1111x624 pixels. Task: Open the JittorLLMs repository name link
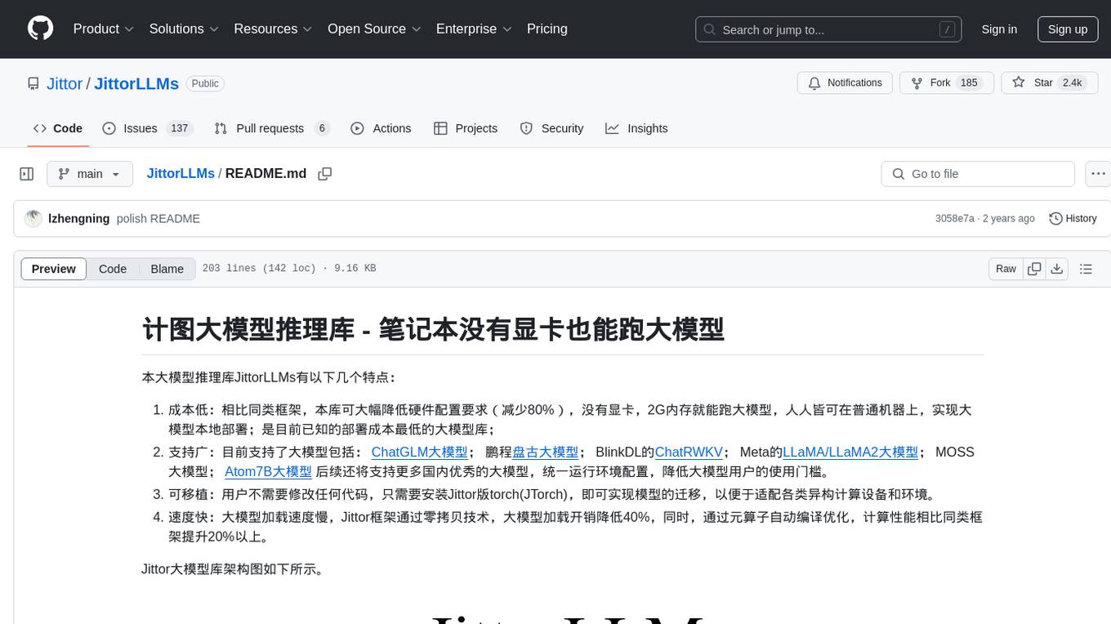coord(136,83)
